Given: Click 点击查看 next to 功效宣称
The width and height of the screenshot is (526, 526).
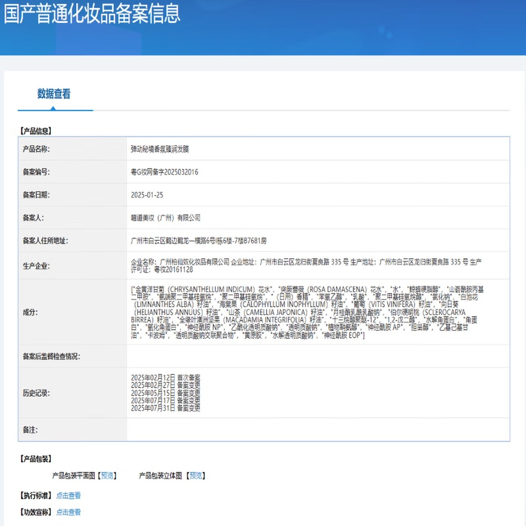Looking at the screenshot, I should click(x=68, y=512).
